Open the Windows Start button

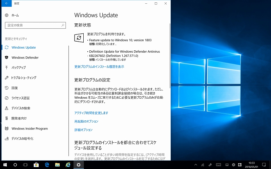[x=5, y=165]
